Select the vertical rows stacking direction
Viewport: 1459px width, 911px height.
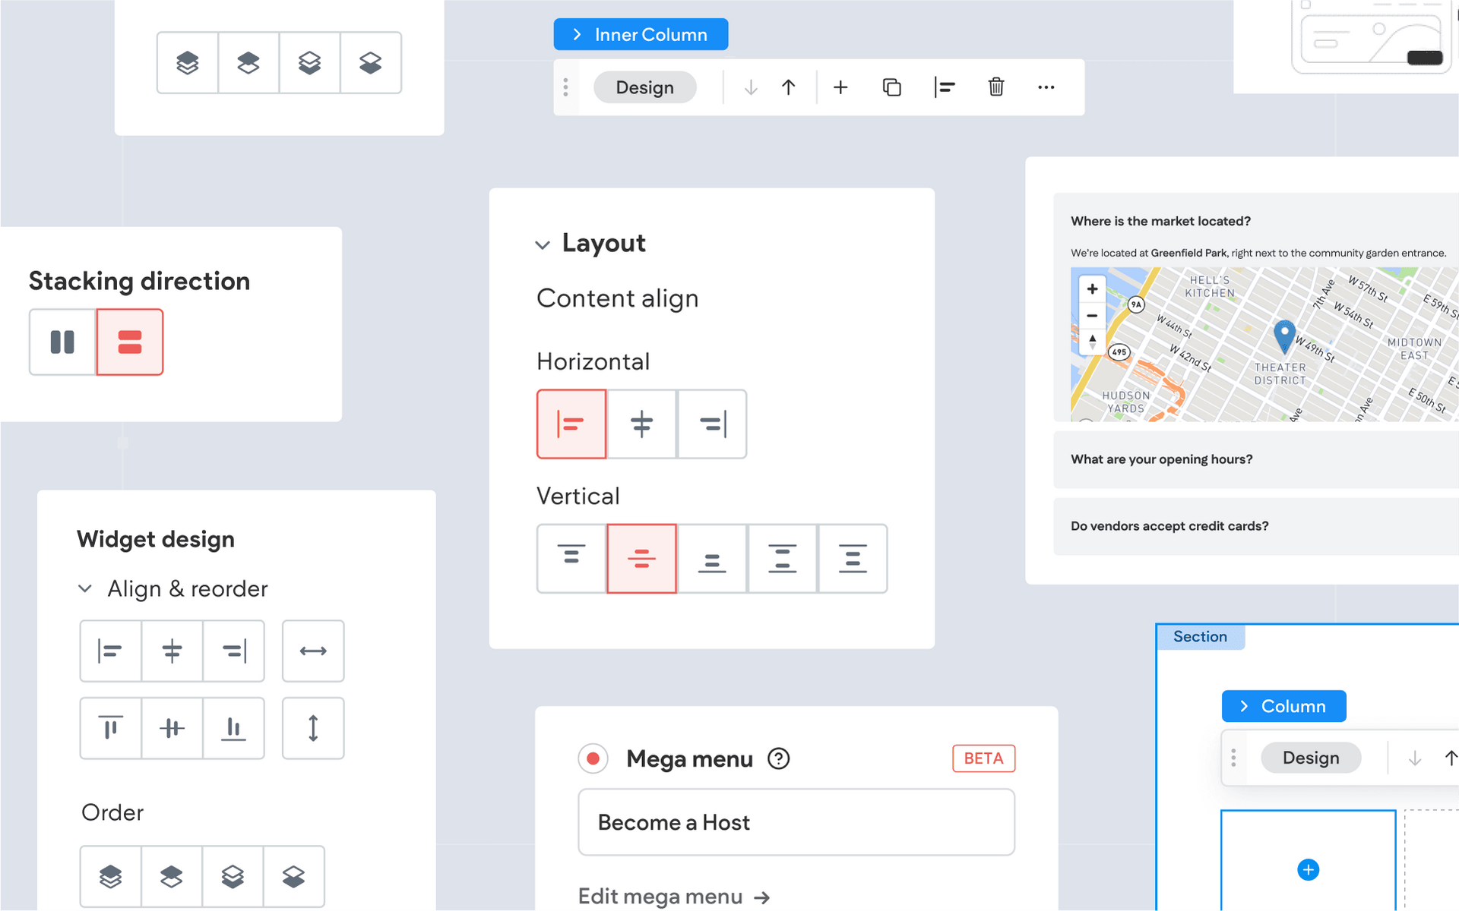(x=130, y=342)
